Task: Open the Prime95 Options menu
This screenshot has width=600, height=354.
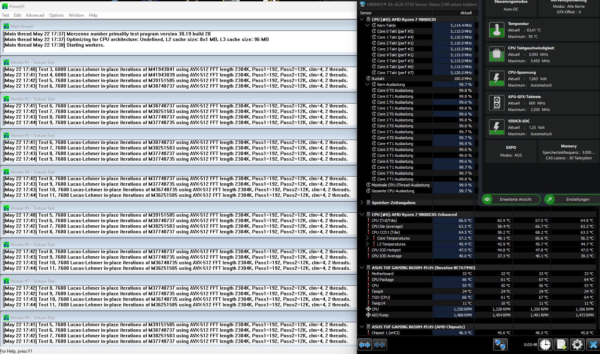Action: tap(56, 15)
